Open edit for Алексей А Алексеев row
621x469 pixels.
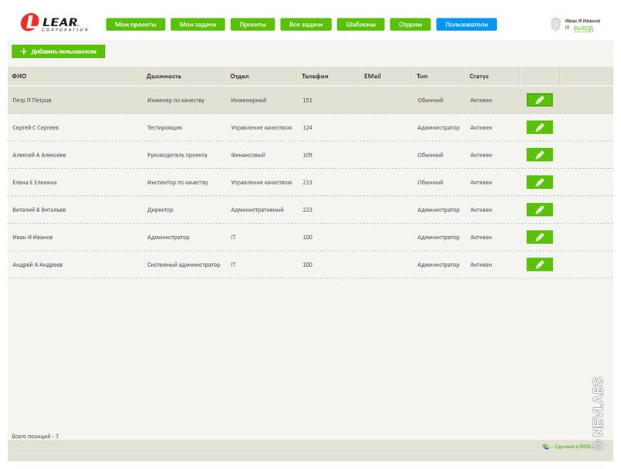tap(539, 155)
